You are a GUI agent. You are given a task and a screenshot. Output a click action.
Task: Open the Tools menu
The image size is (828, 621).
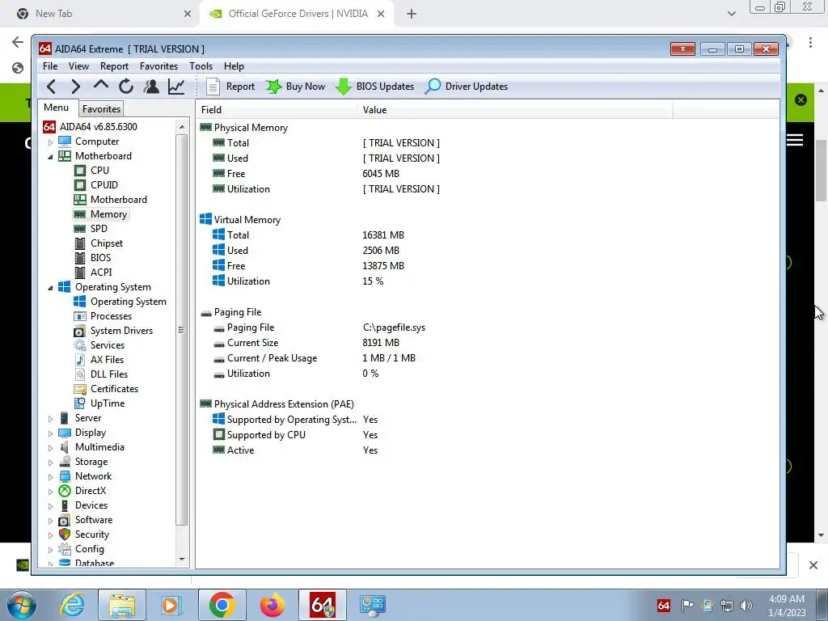coord(201,66)
